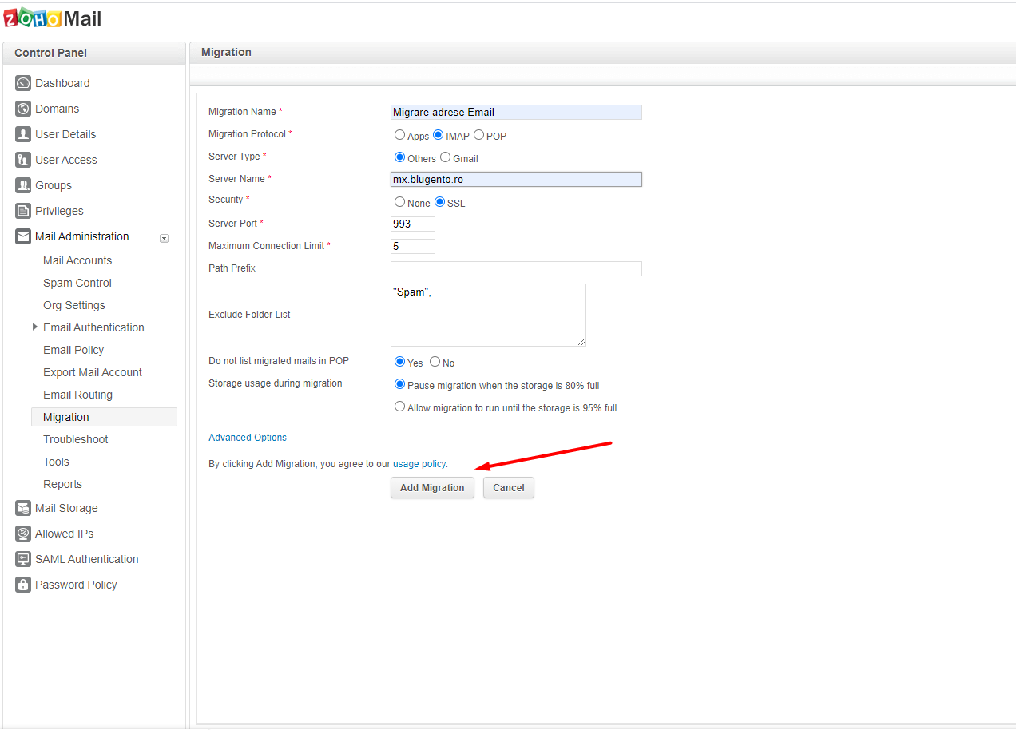The height and width of the screenshot is (730, 1016).
Task: Click the Server Name input field
Action: pos(516,180)
